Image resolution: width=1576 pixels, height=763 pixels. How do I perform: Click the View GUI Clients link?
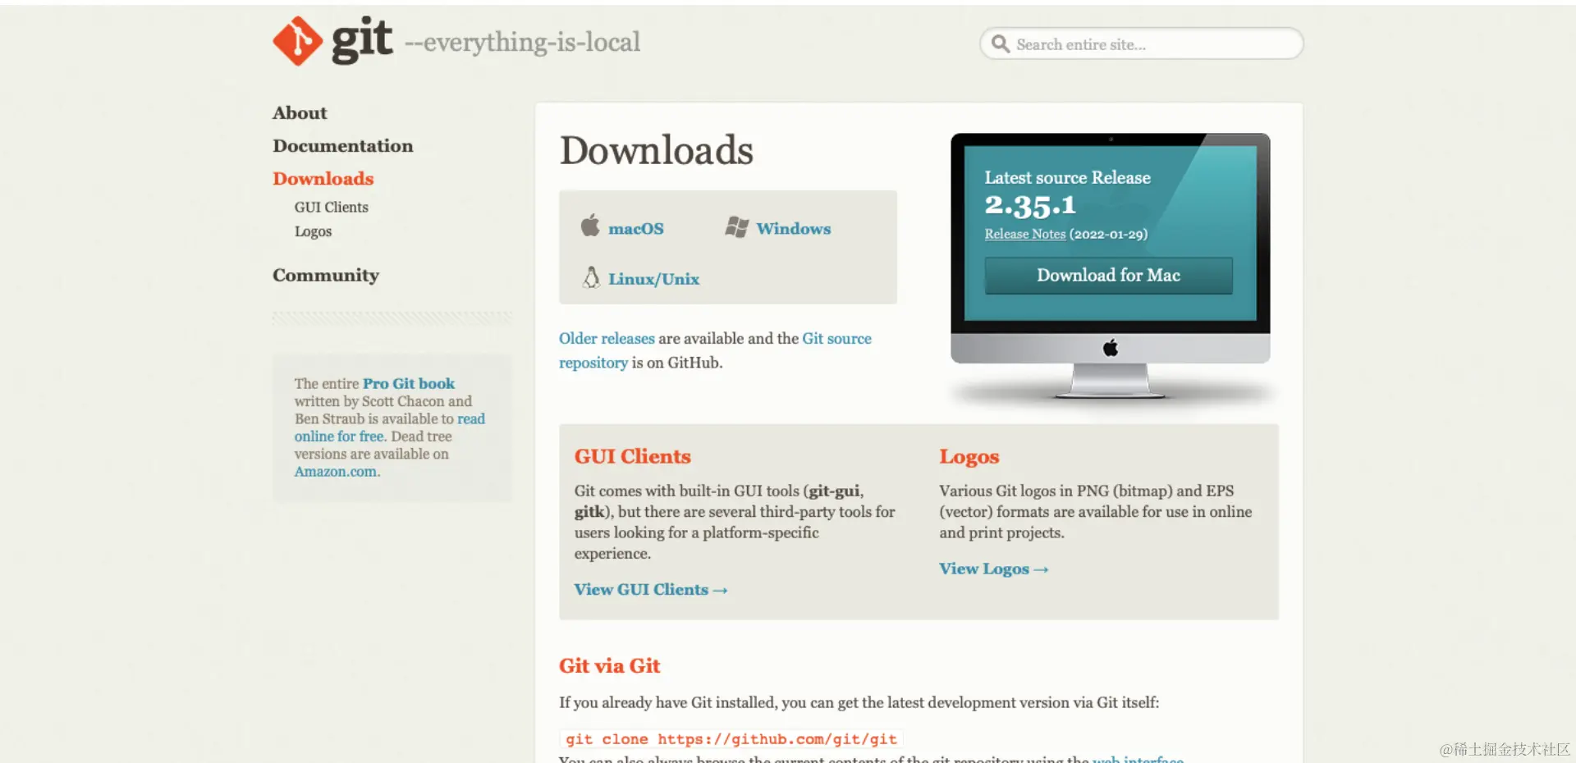pyautogui.click(x=651, y=590)
